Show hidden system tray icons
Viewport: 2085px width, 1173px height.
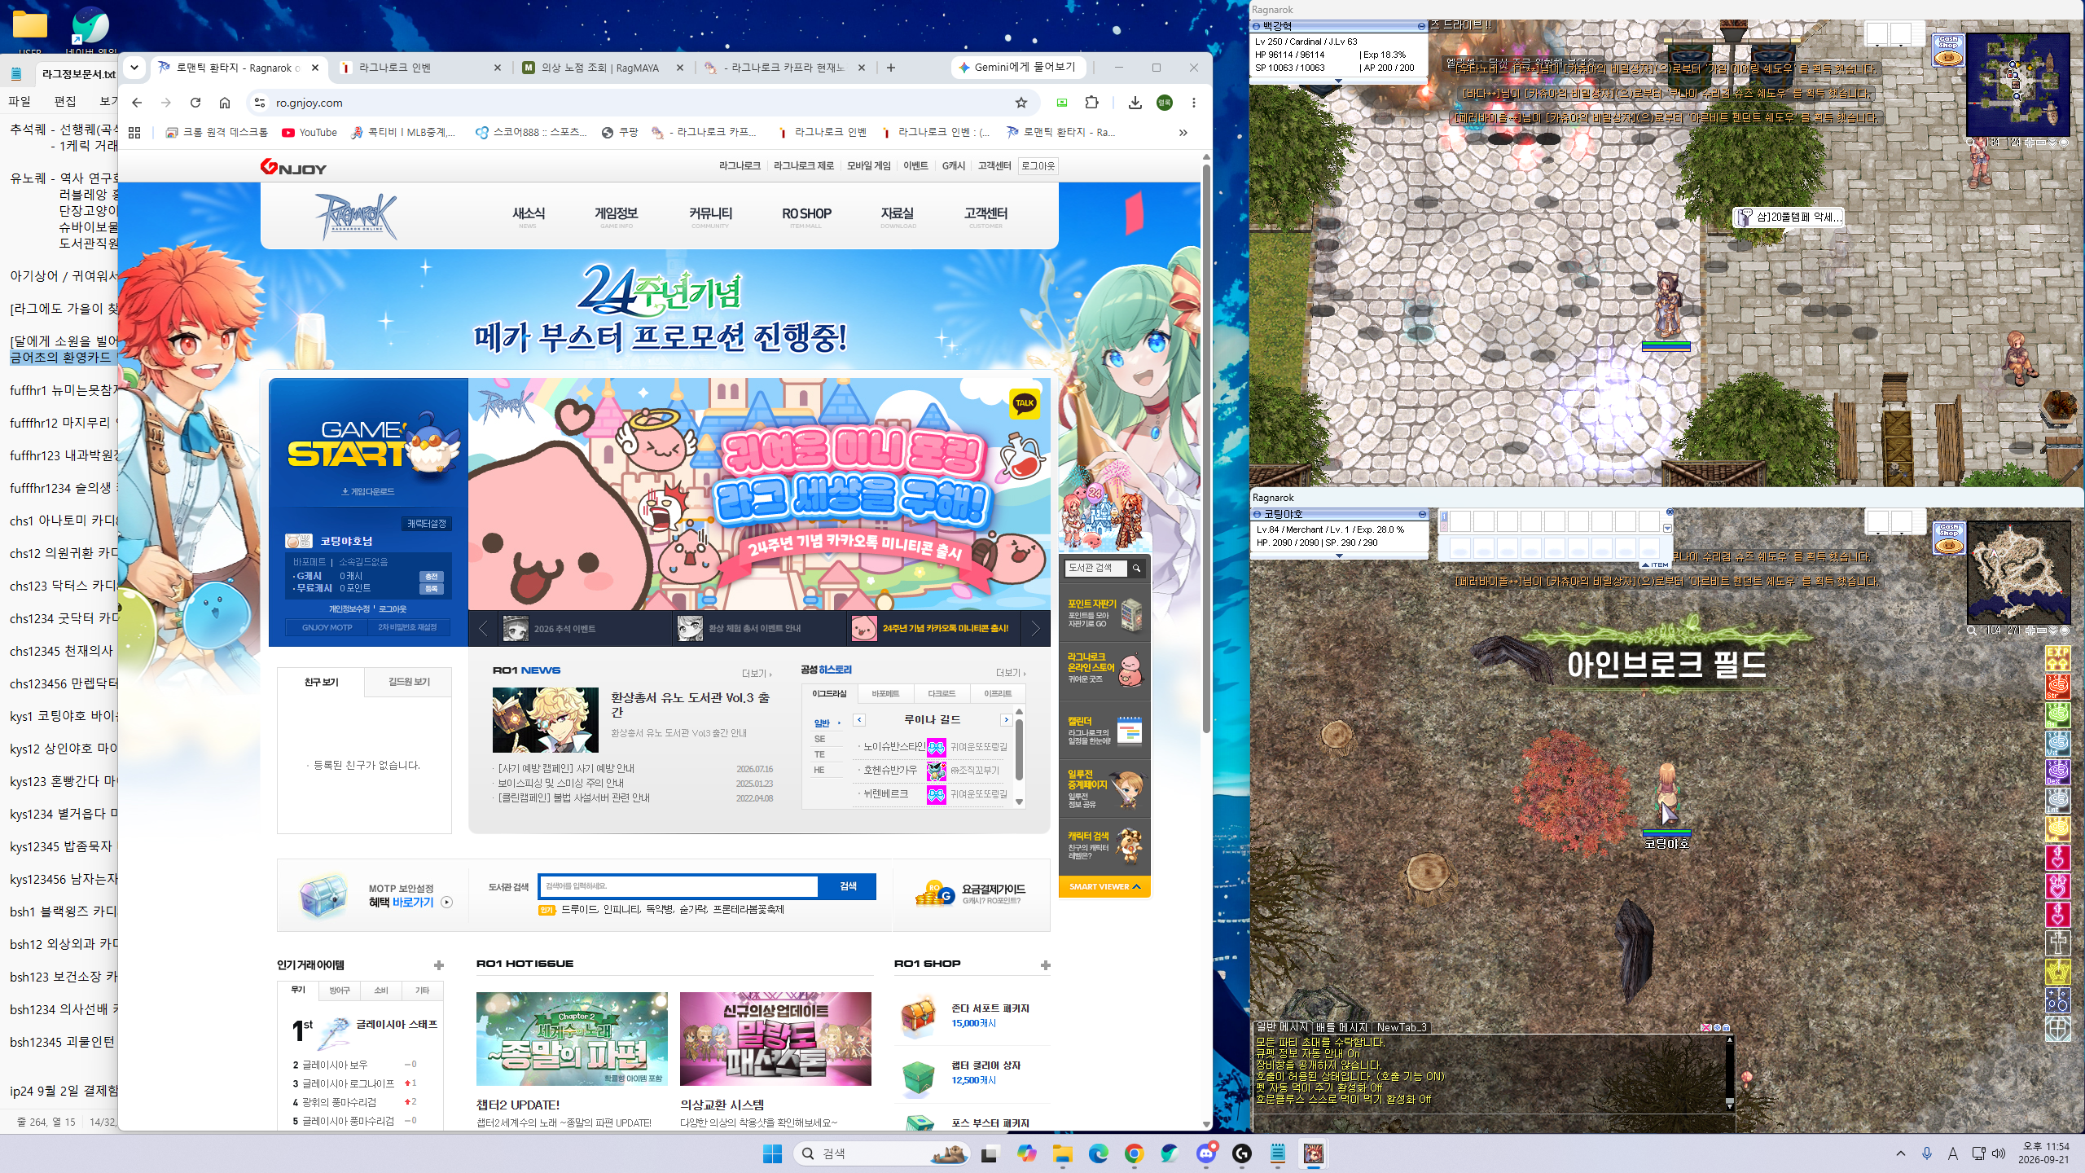(x=1901, y=1153)
